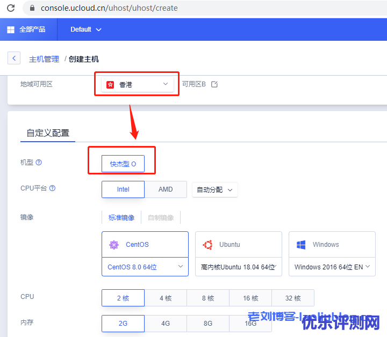Click the help icon beside CPU平台
Image resolution: width=387 pixels, height=337 pixels.
coord(52,188)
